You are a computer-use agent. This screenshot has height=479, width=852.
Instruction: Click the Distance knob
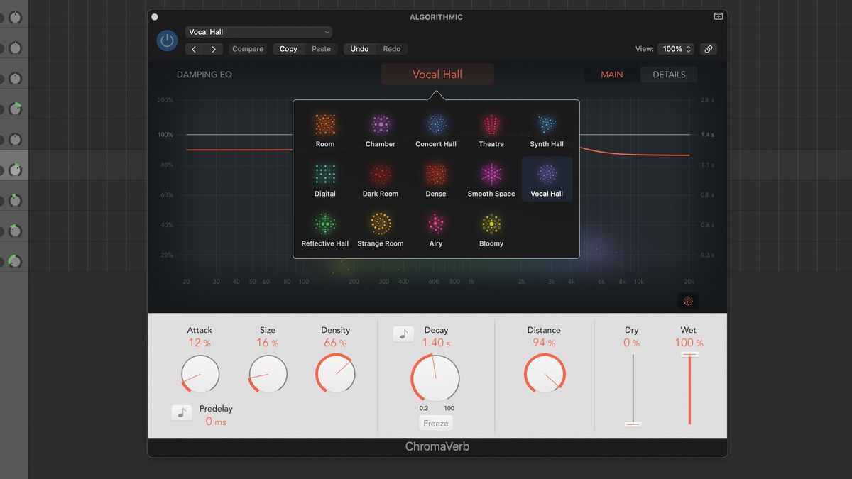pyautogui.click(x=543, y=374)
